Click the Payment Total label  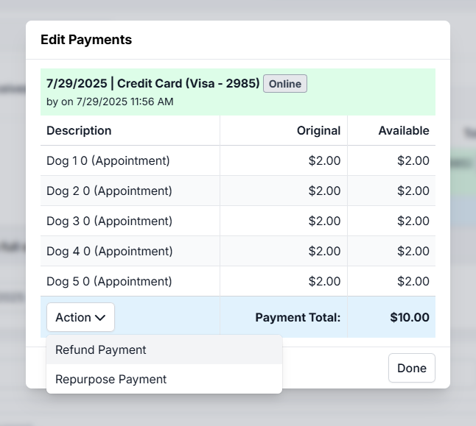coord(298,318)
